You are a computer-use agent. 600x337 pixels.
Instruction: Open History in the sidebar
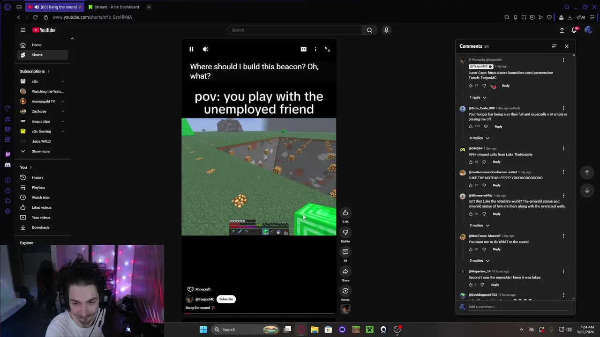click(43, 177)
